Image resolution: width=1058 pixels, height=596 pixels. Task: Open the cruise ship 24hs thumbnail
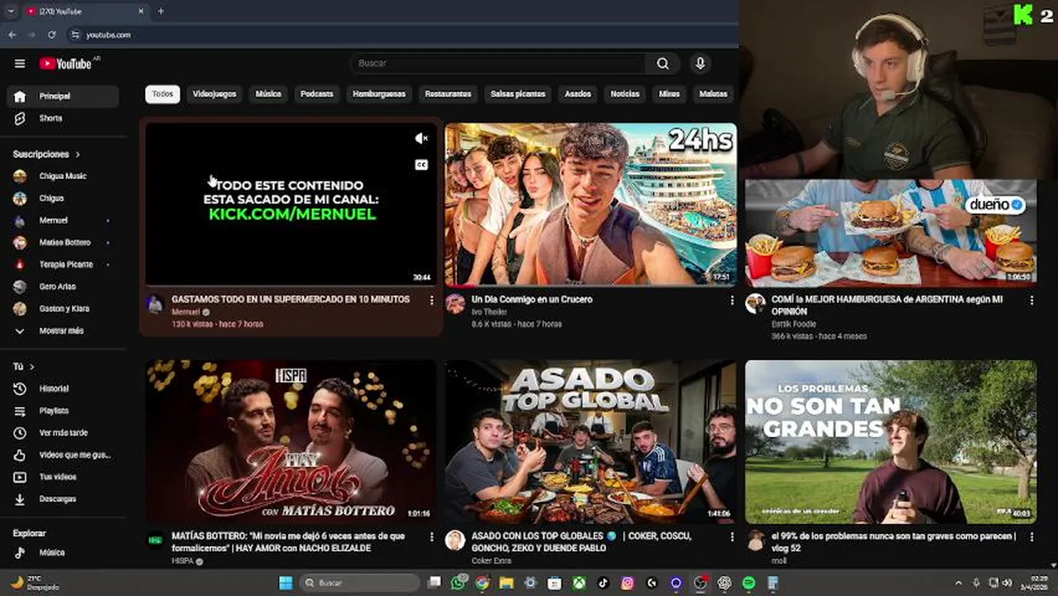[x=591, y=204]
